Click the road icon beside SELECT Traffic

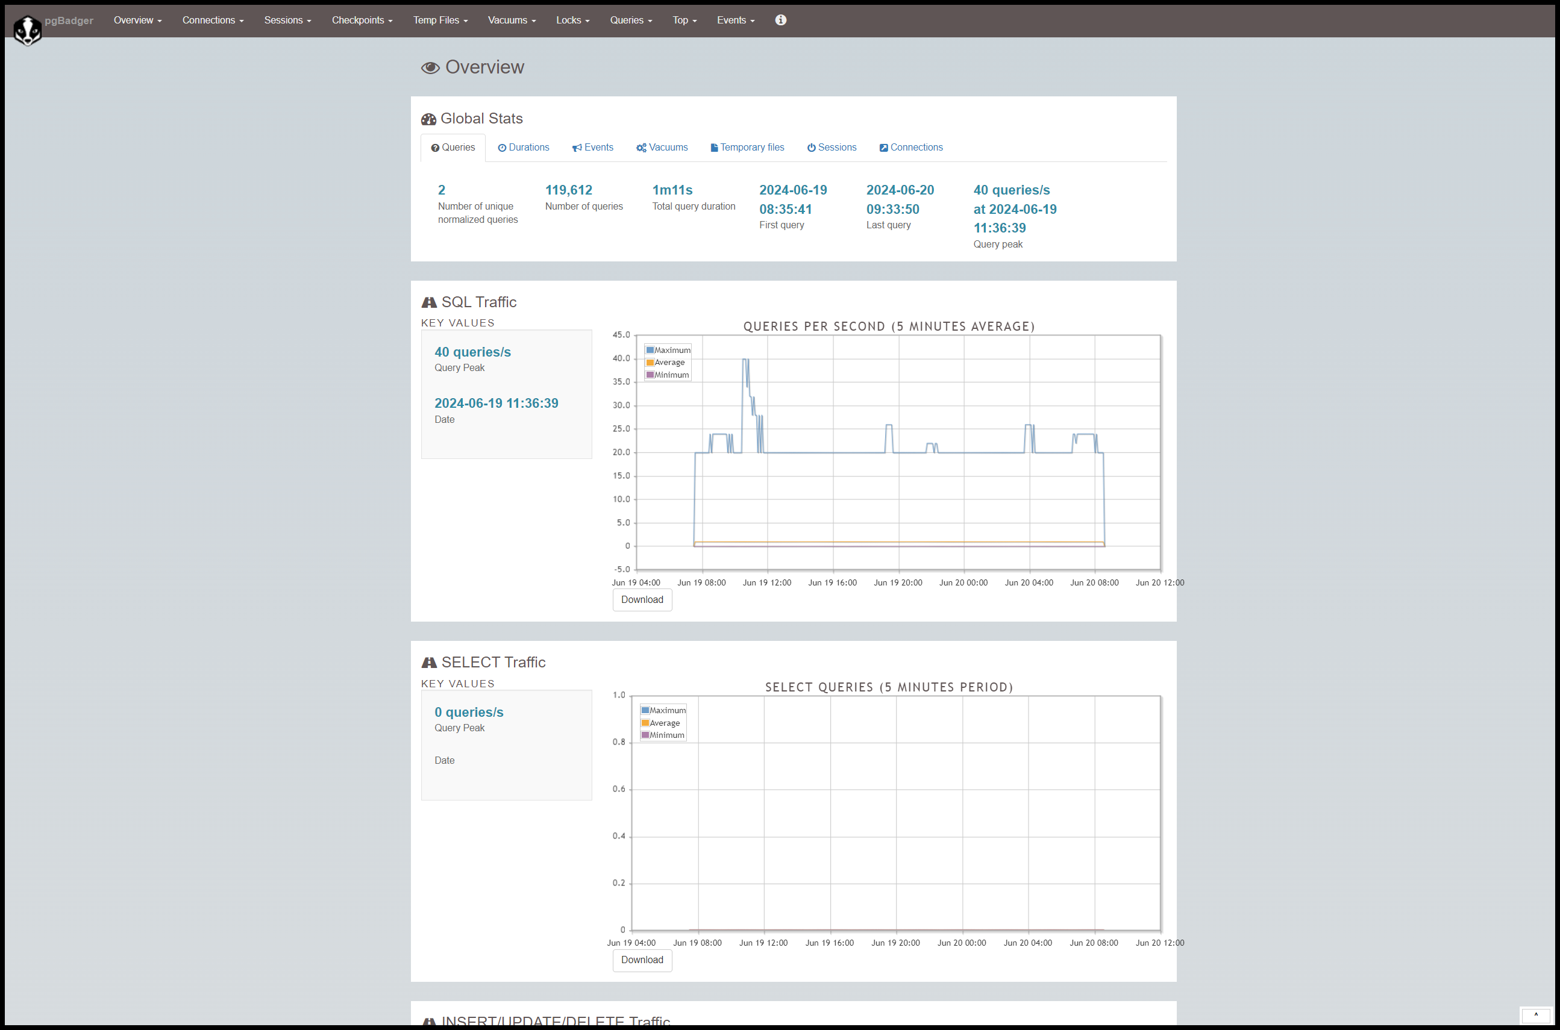click(429, 662)
